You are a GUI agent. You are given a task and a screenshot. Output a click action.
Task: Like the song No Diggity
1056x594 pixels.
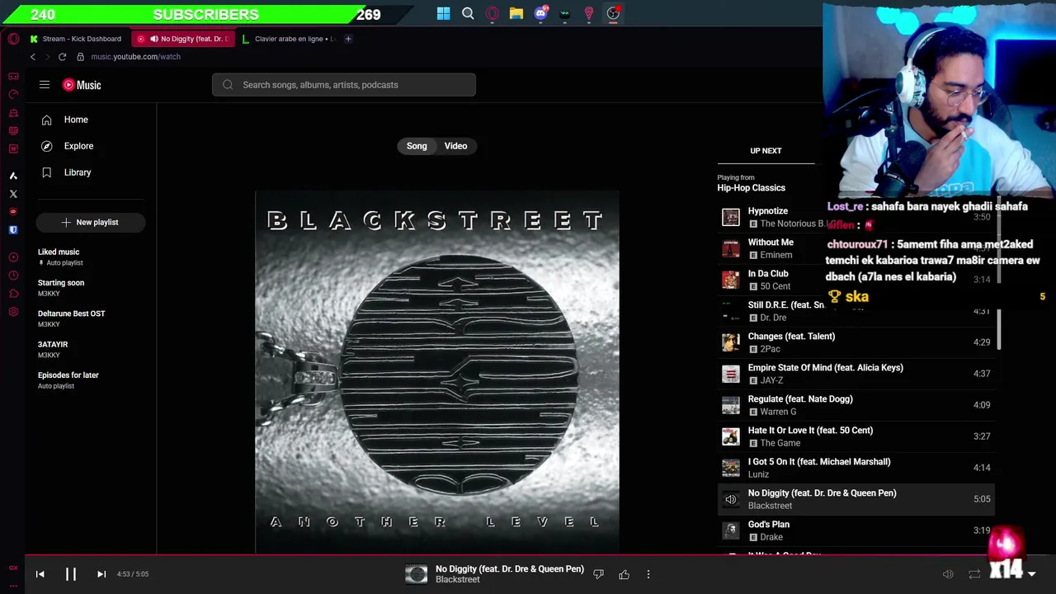pos(624,574)
